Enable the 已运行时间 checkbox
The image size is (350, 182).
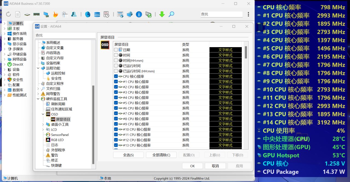pos(116,66)
